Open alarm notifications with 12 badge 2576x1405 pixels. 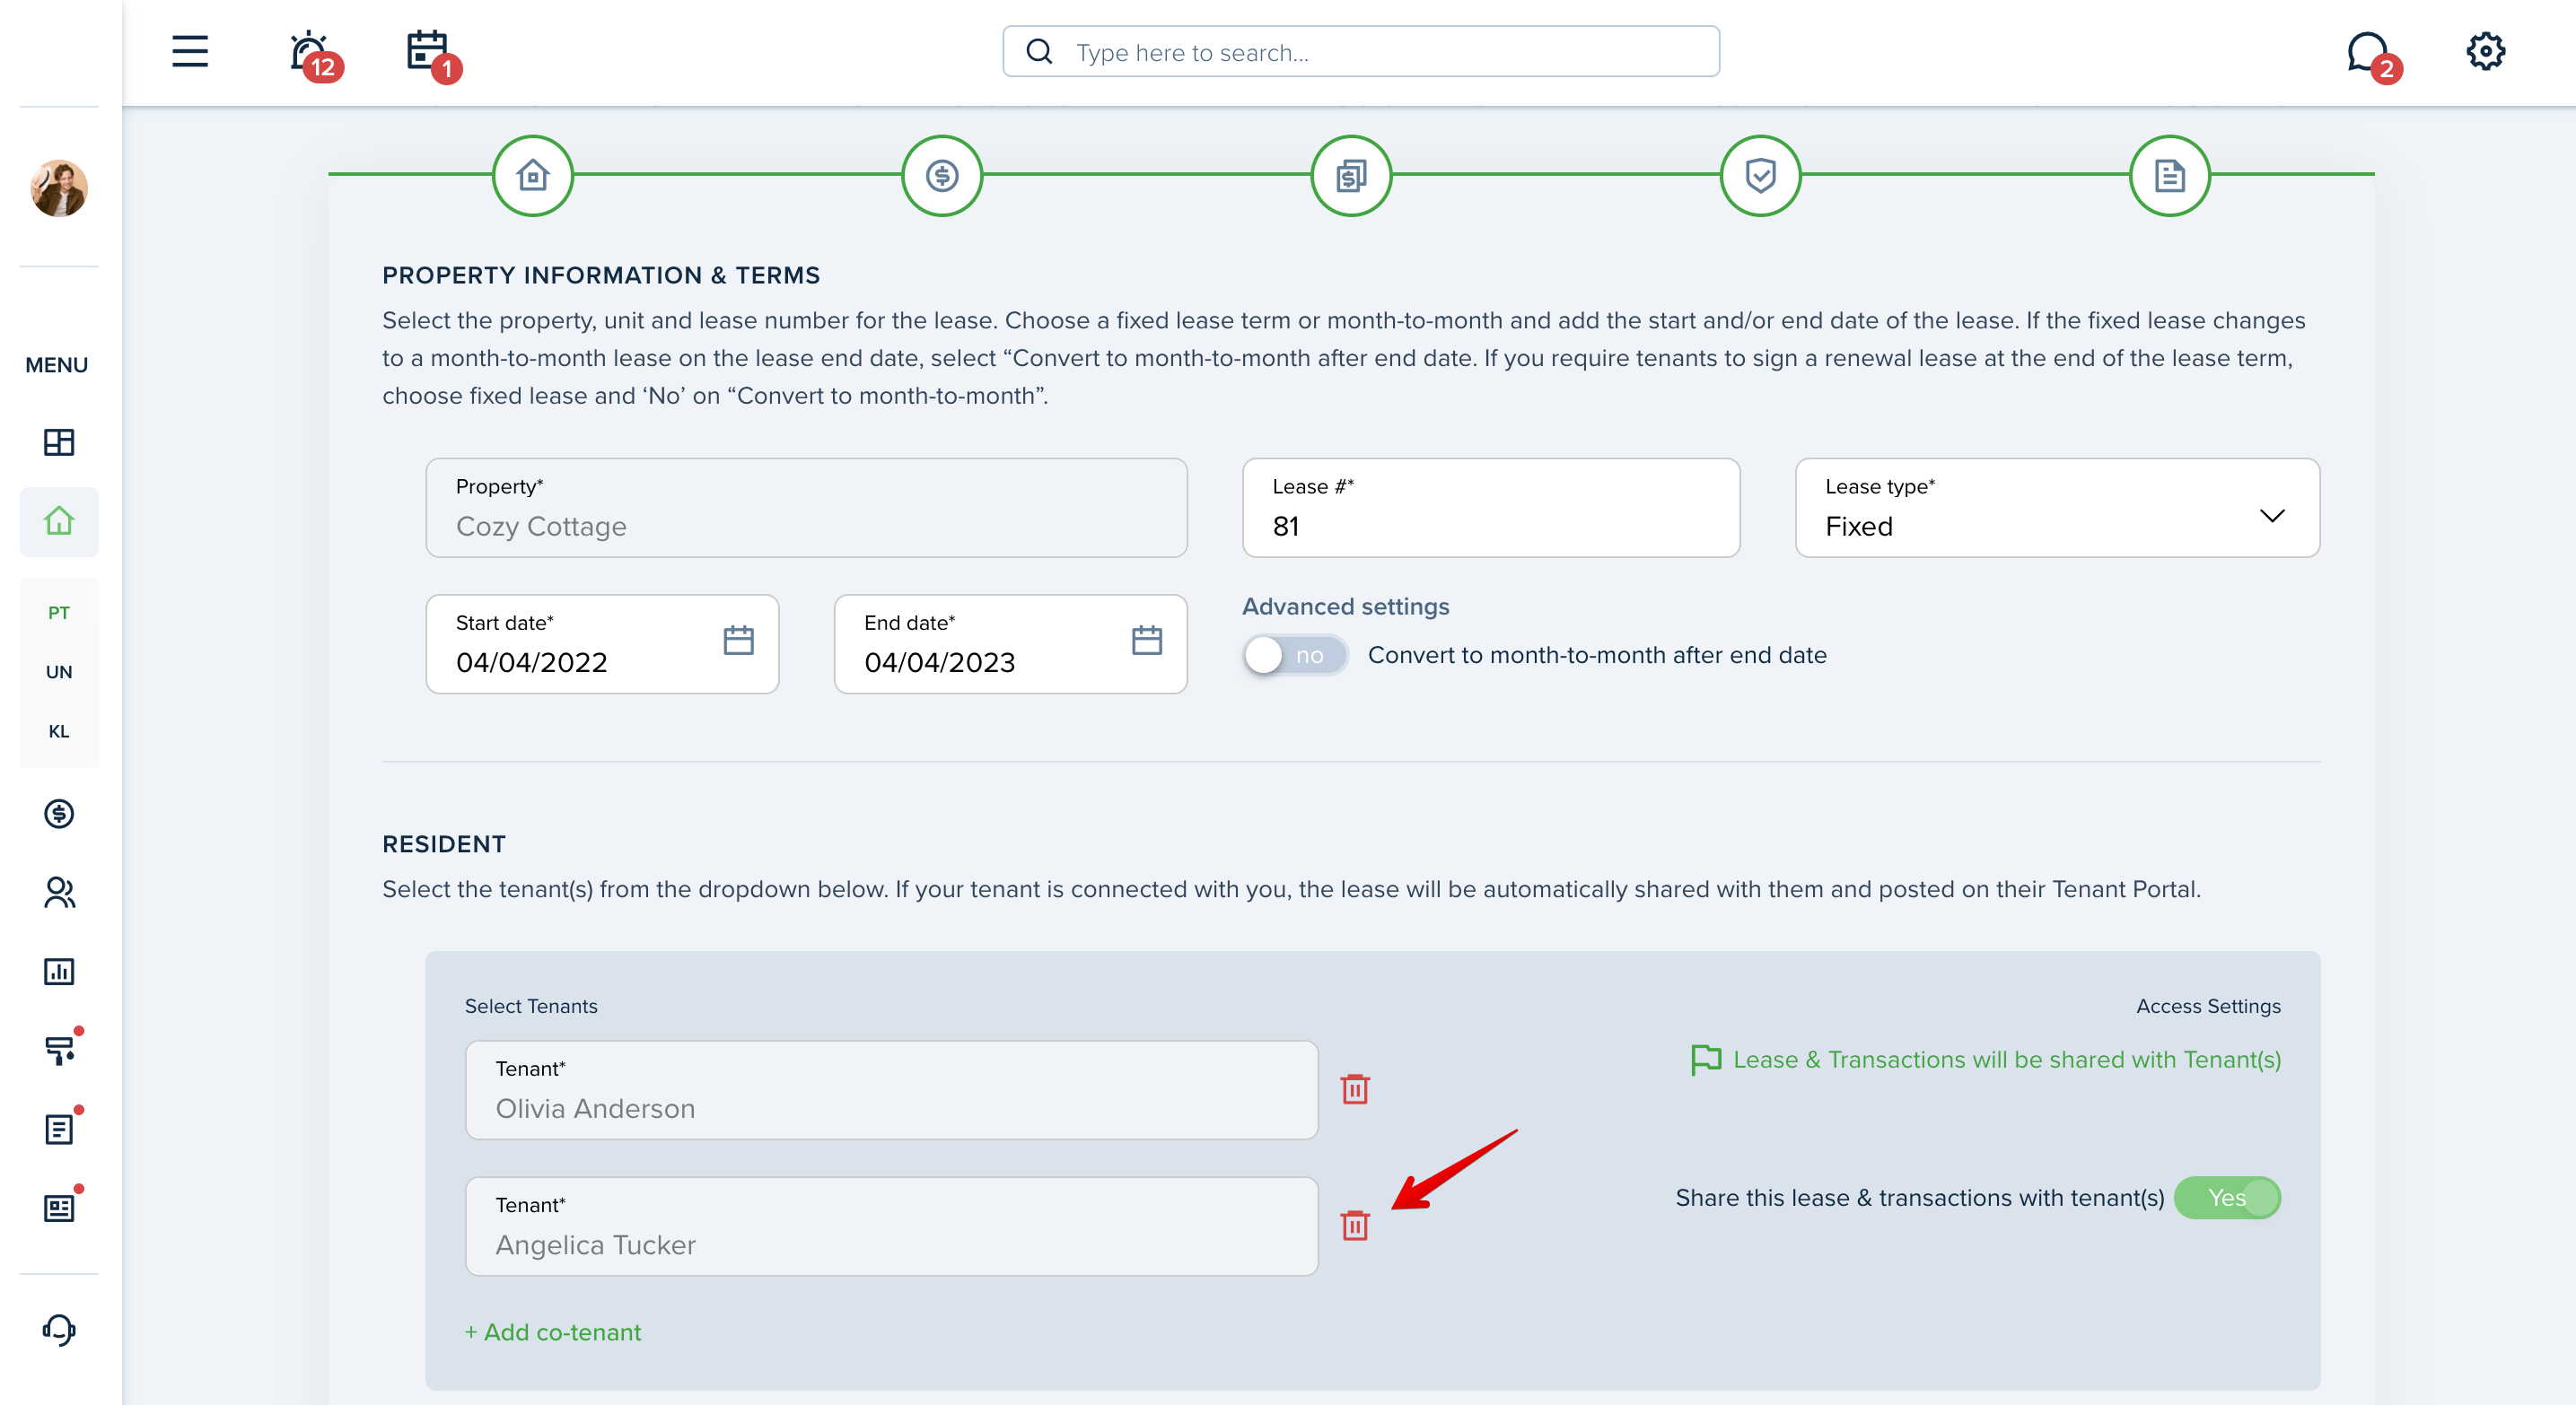314,54
